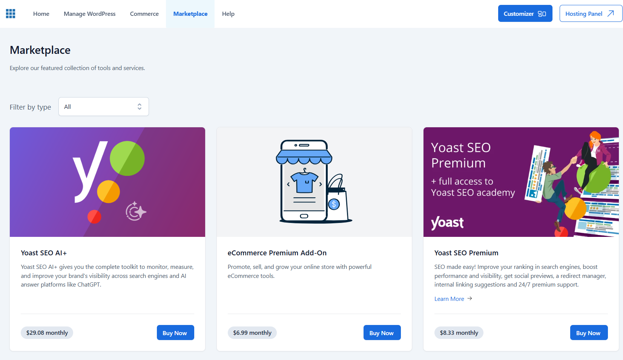Screen dimensions: 623x360
Task: Click the eCommerce Premium Add-On title
Action: (277, 253)
